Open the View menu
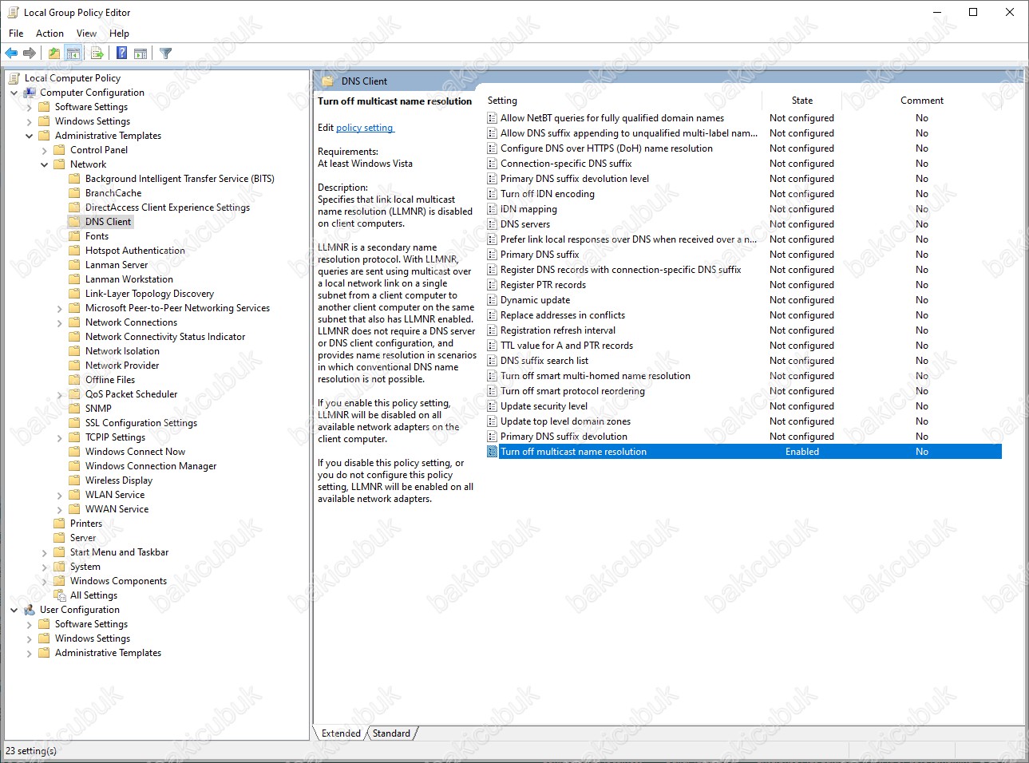The image size is (1029, 763). click(x=86, y=34)
